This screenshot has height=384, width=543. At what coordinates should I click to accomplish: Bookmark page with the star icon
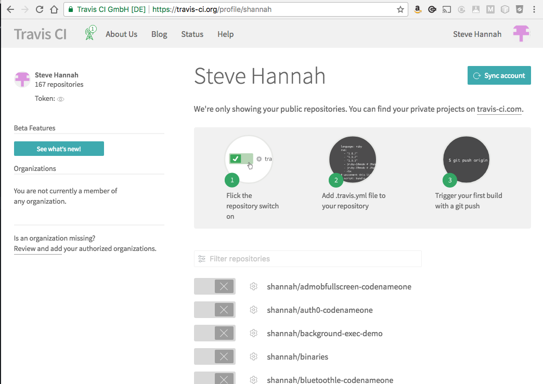pos(400,9)
